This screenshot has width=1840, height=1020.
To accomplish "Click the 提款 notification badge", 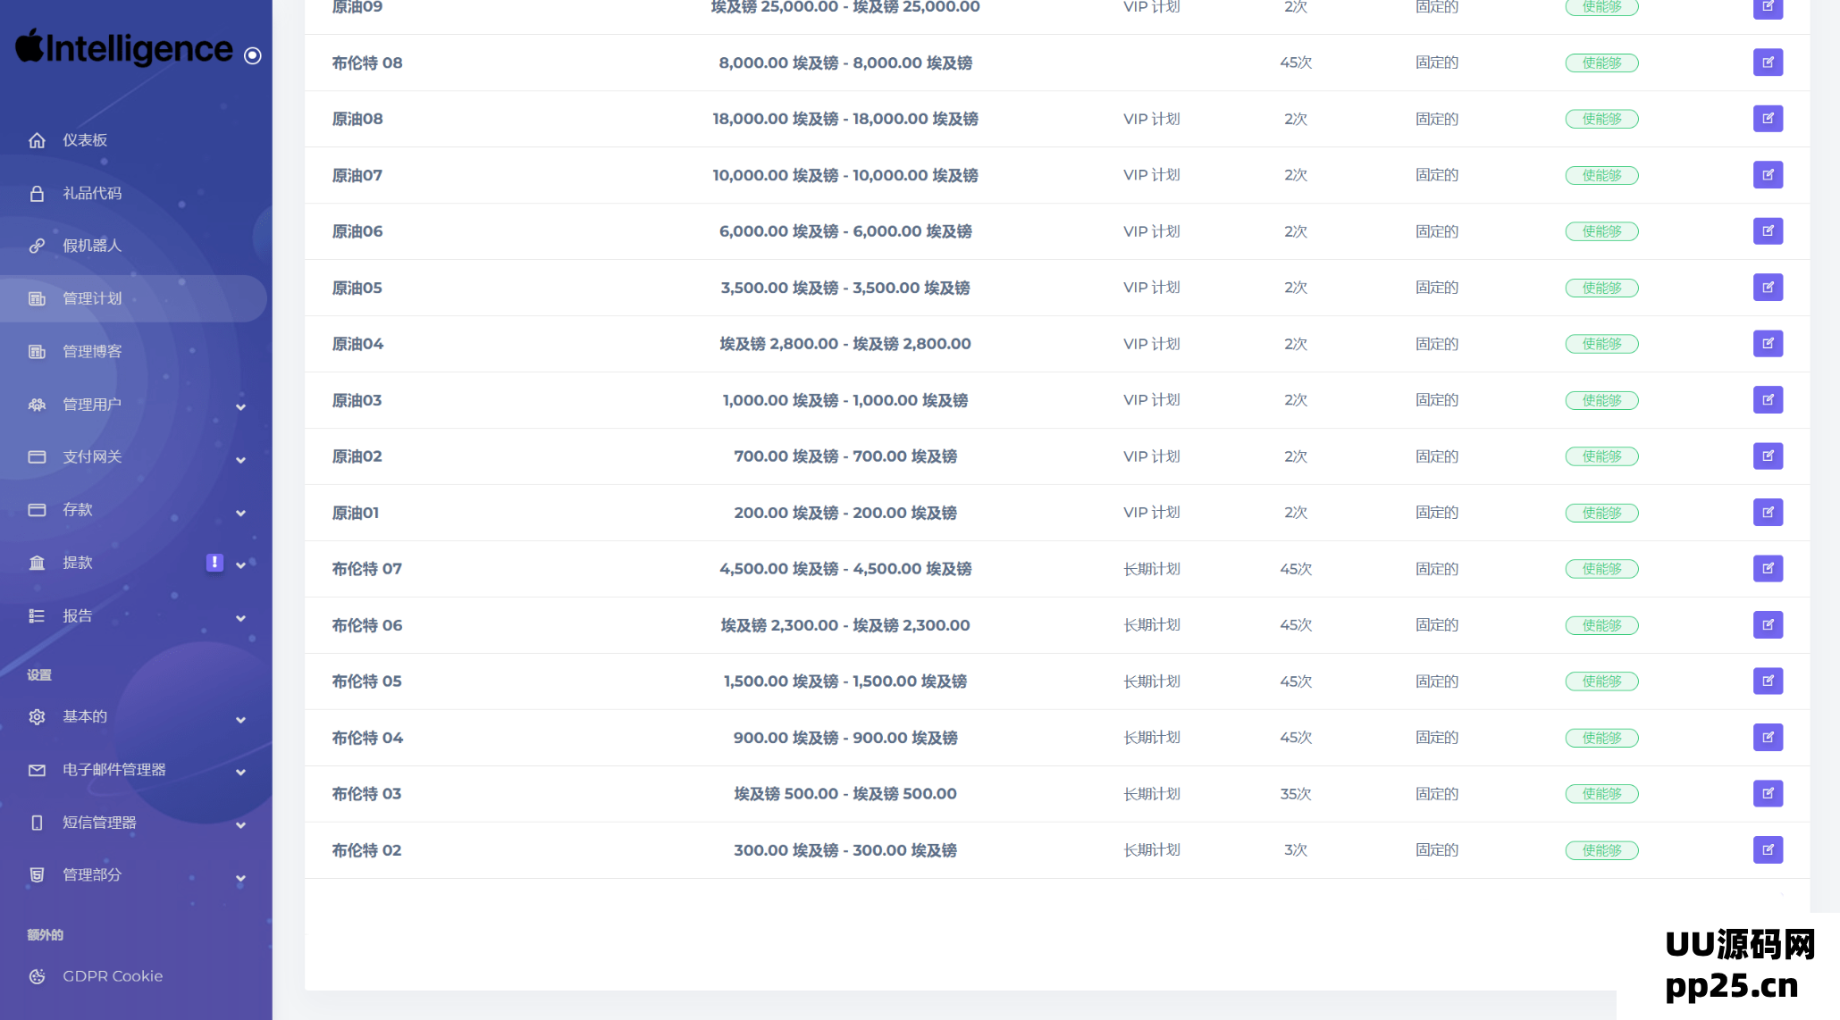I will click(x=214, y=562).
